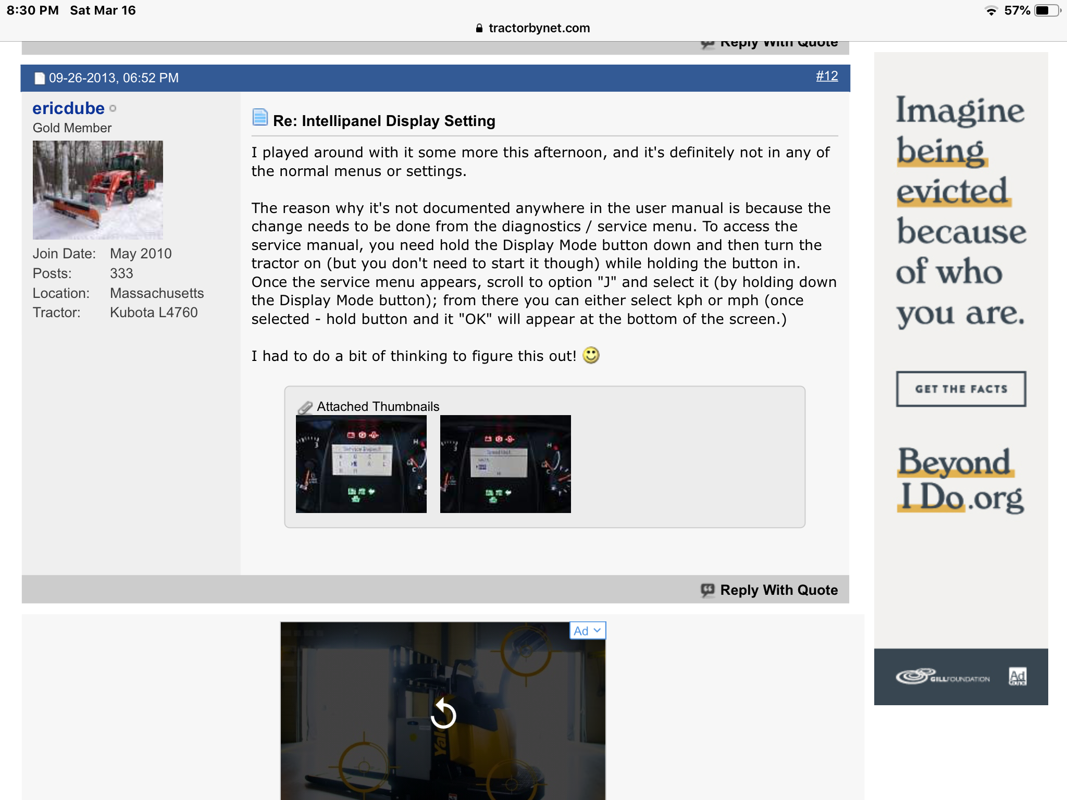Click ericdube's offline status indicator
Screen dimensions: 1067x800
point(113,109)
